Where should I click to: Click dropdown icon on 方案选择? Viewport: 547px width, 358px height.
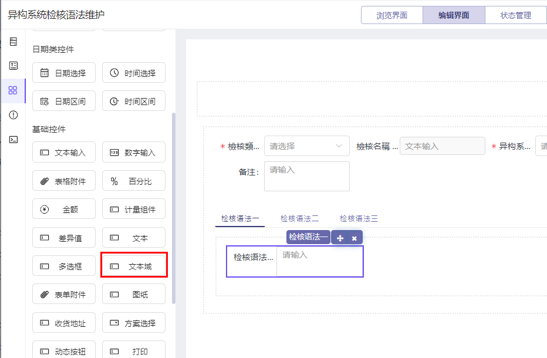(114, 323)
